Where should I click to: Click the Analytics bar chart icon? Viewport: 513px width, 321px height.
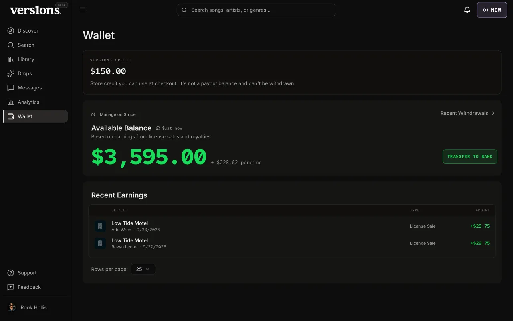click(11, 102)
